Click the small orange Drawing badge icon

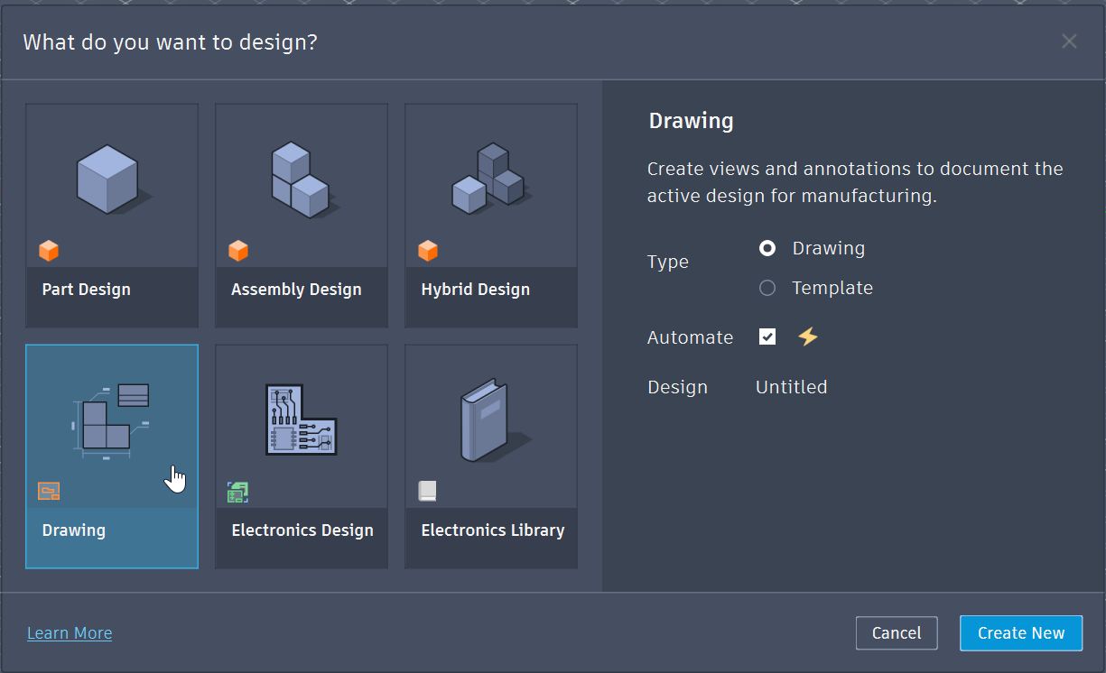coord(49,492)
